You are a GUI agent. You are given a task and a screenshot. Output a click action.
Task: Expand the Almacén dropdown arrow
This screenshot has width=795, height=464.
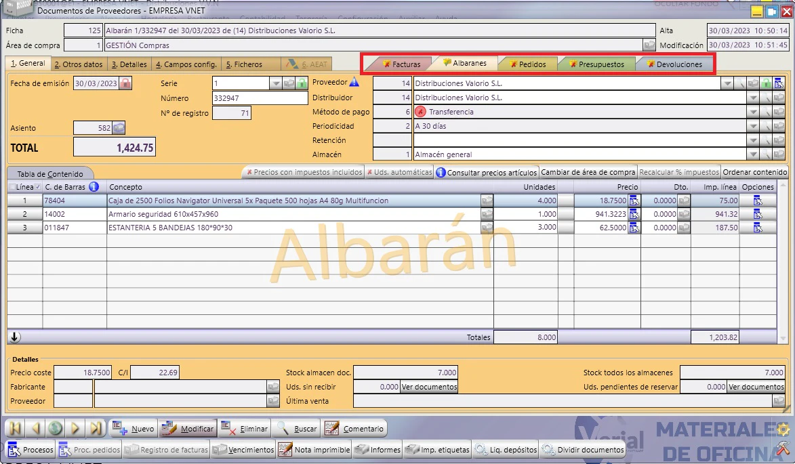[753, 154]
